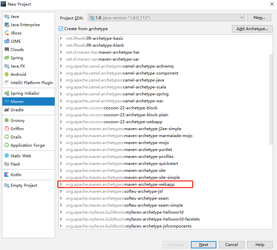Image resolution: width=277 pixels, height=250 pixels.
Task: Click the archetype list vertical scrollbar
Action: click(271, 99)
